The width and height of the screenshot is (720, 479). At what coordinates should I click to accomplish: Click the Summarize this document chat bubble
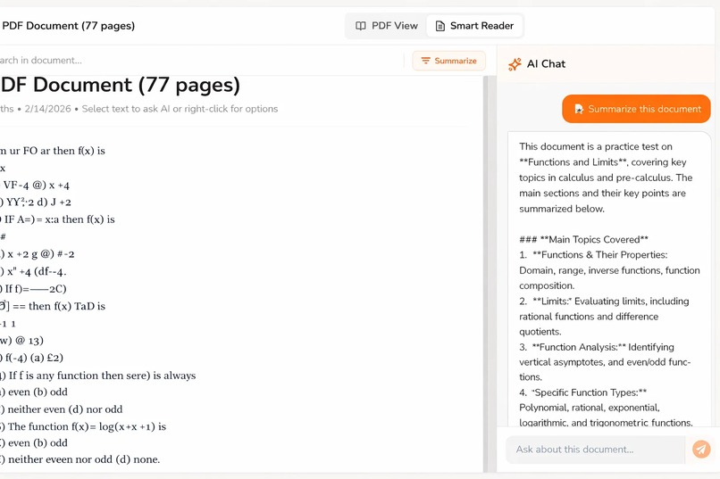(x=636, y=109)
